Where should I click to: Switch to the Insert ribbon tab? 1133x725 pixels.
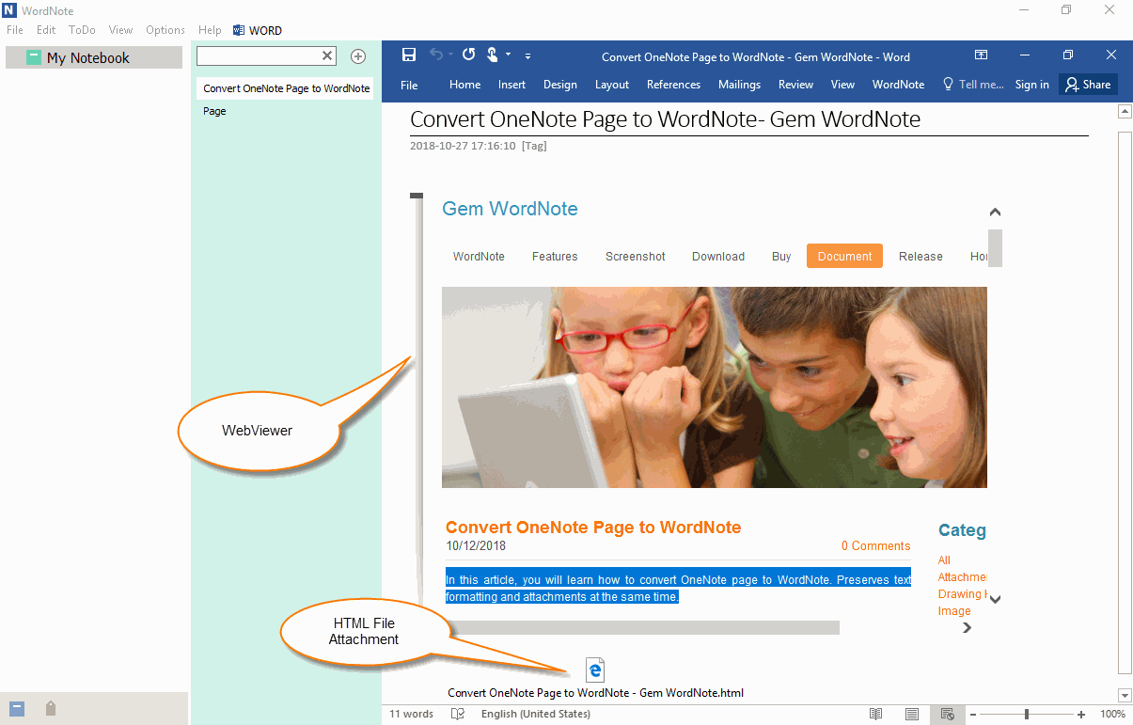[x=511, y=85]
